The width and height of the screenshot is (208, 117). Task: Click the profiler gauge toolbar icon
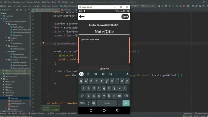[x=177, y=6]
